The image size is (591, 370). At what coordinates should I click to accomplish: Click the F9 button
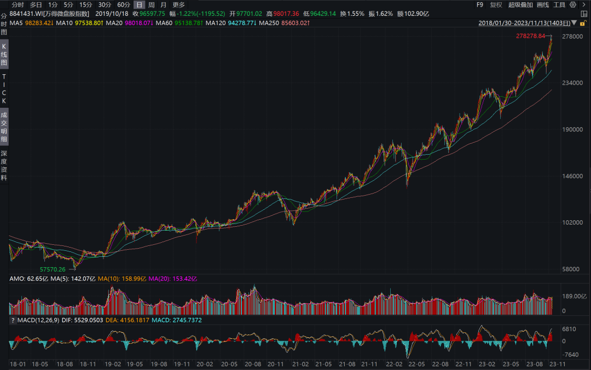[x=480, y=5]
